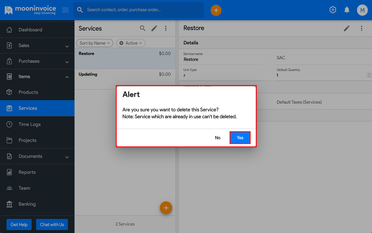Open Time Logs in the sidebar
Screen dimensions: 372x233
[29, 124]
